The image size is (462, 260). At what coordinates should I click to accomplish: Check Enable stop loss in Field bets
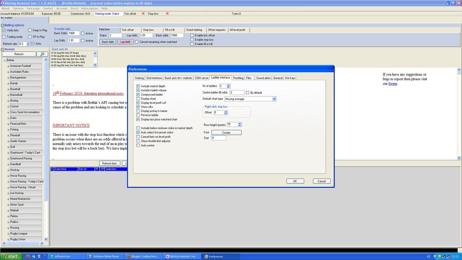[192, 40]
